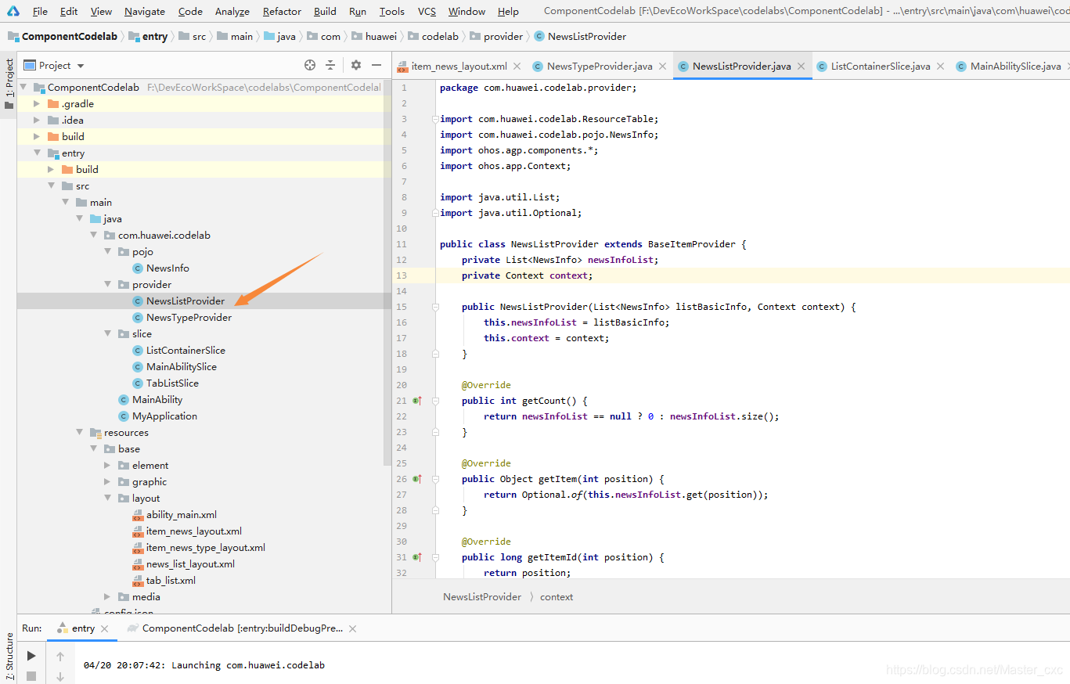1070x684 pixels.
Task: Expand the graphic resource folder
Action: pos(107,482)
